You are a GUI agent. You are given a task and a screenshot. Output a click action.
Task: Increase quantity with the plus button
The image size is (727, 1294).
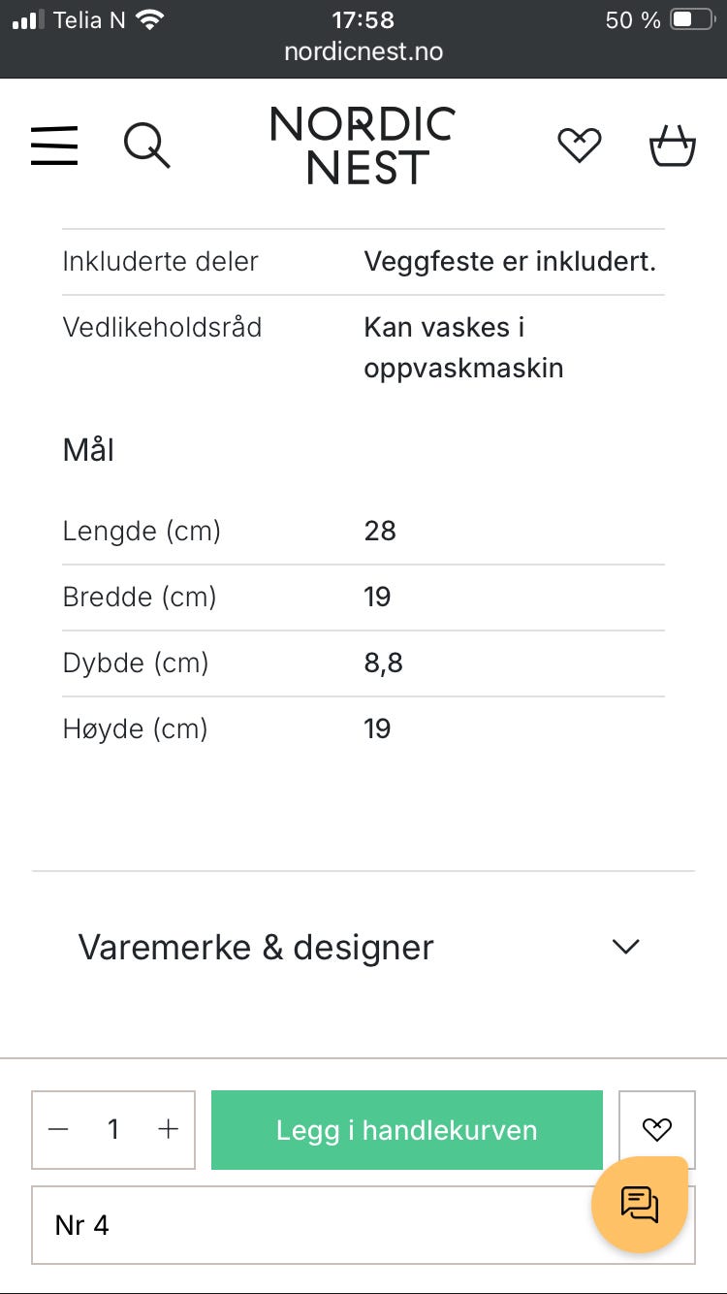169,1129
